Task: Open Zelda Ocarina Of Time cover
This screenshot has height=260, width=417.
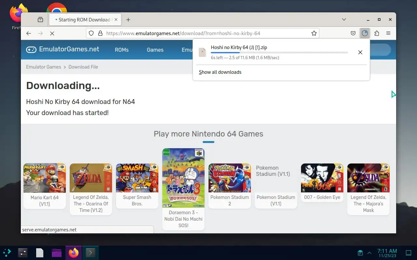Action: click(x=91, y=178)
